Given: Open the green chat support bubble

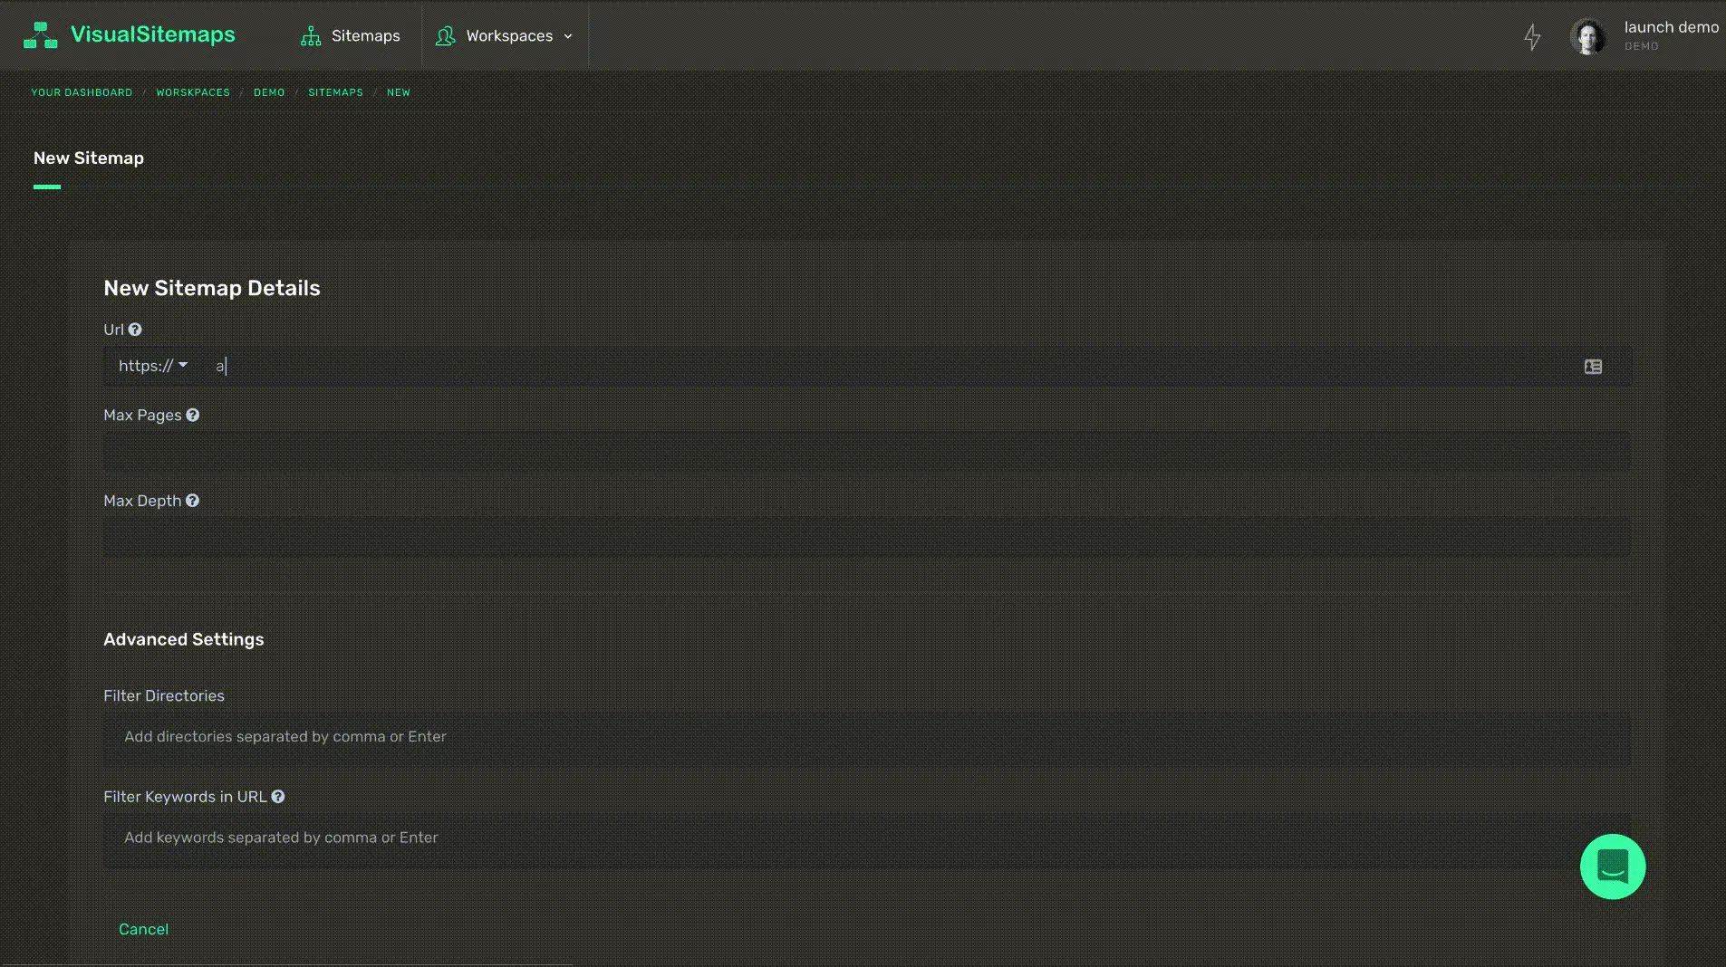Looking at the screenshot, I should [1613, 866].
